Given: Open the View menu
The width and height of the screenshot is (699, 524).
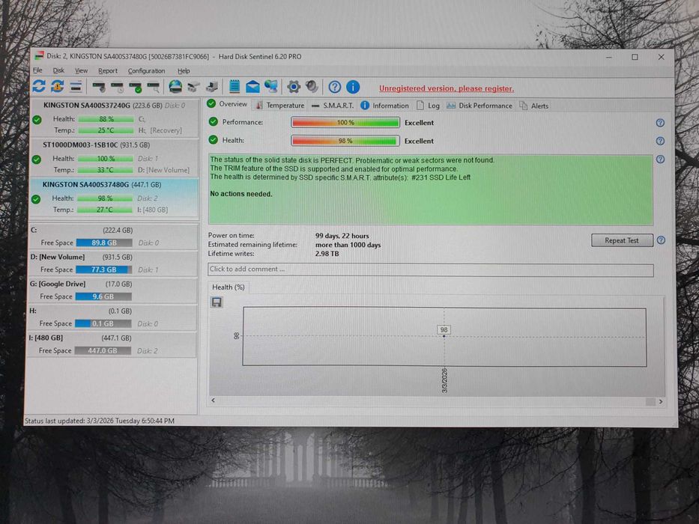Looking at the screenshot, I should click(81, 71).
